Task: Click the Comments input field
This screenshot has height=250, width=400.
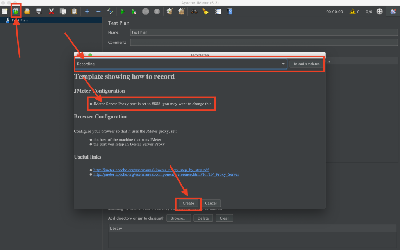Action: pos(264,42)
